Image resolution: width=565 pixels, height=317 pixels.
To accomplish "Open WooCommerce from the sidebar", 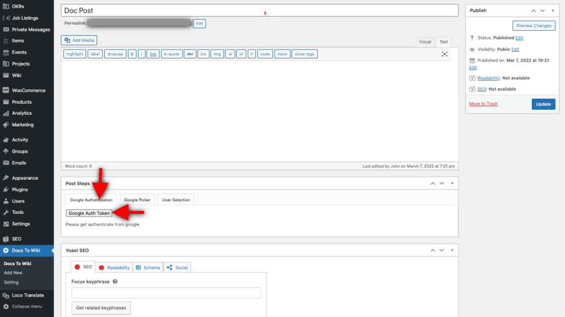I will pos(28,90).
